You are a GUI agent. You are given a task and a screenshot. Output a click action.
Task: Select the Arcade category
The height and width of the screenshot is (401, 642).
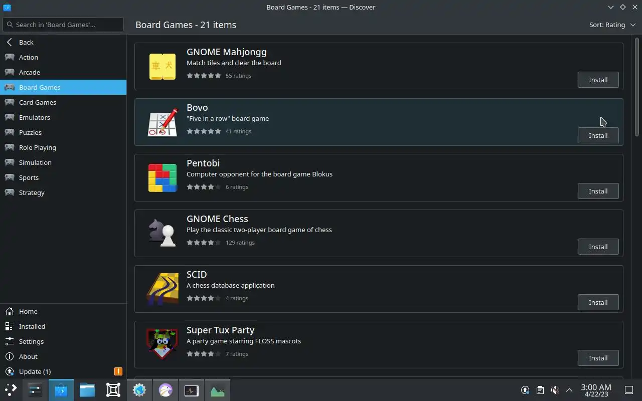coord(63,72)
